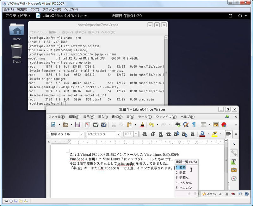
Task: Open the LibreOffice 4.4 Writer app menu
Action: 61,15
